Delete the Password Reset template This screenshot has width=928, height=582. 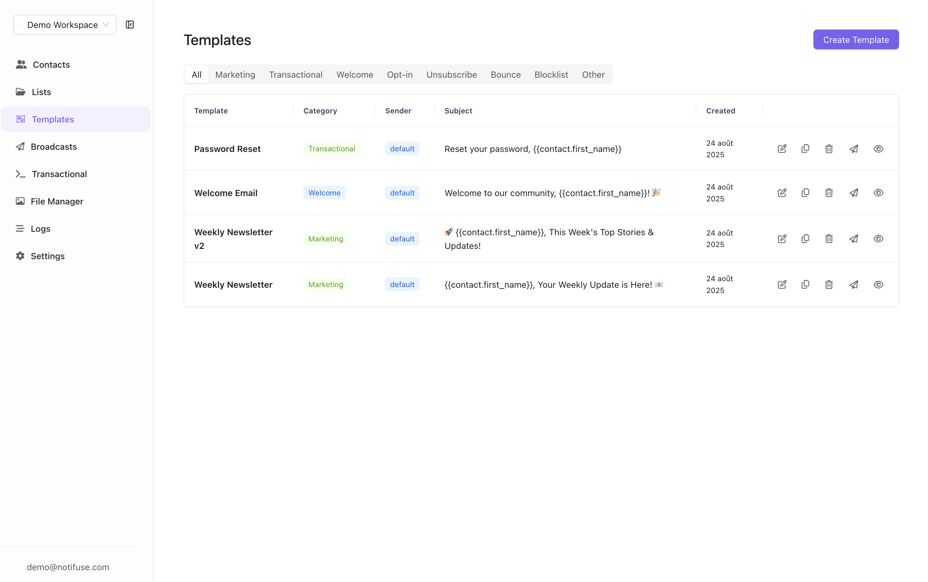[829, 149]
